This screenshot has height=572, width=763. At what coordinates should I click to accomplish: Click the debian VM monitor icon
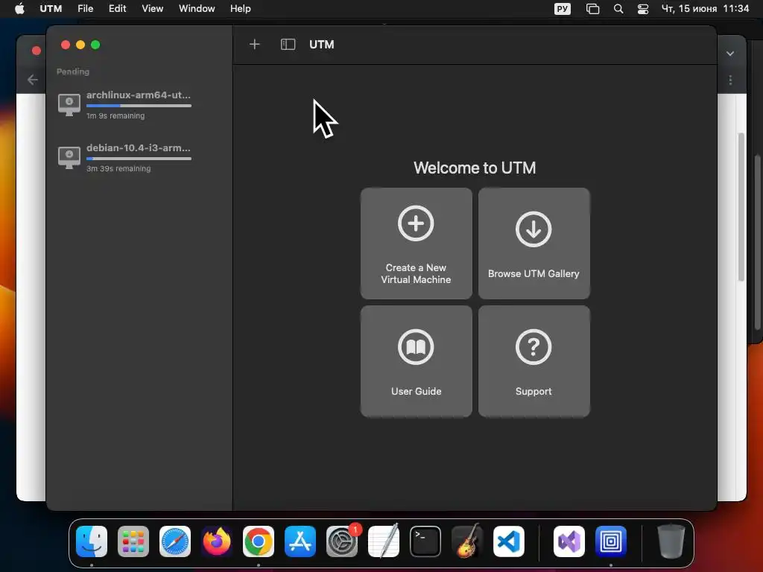coord(69,158)
